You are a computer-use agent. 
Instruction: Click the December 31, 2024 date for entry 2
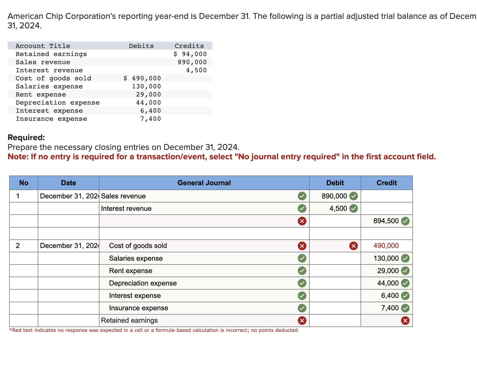click(x=69, y=246)
